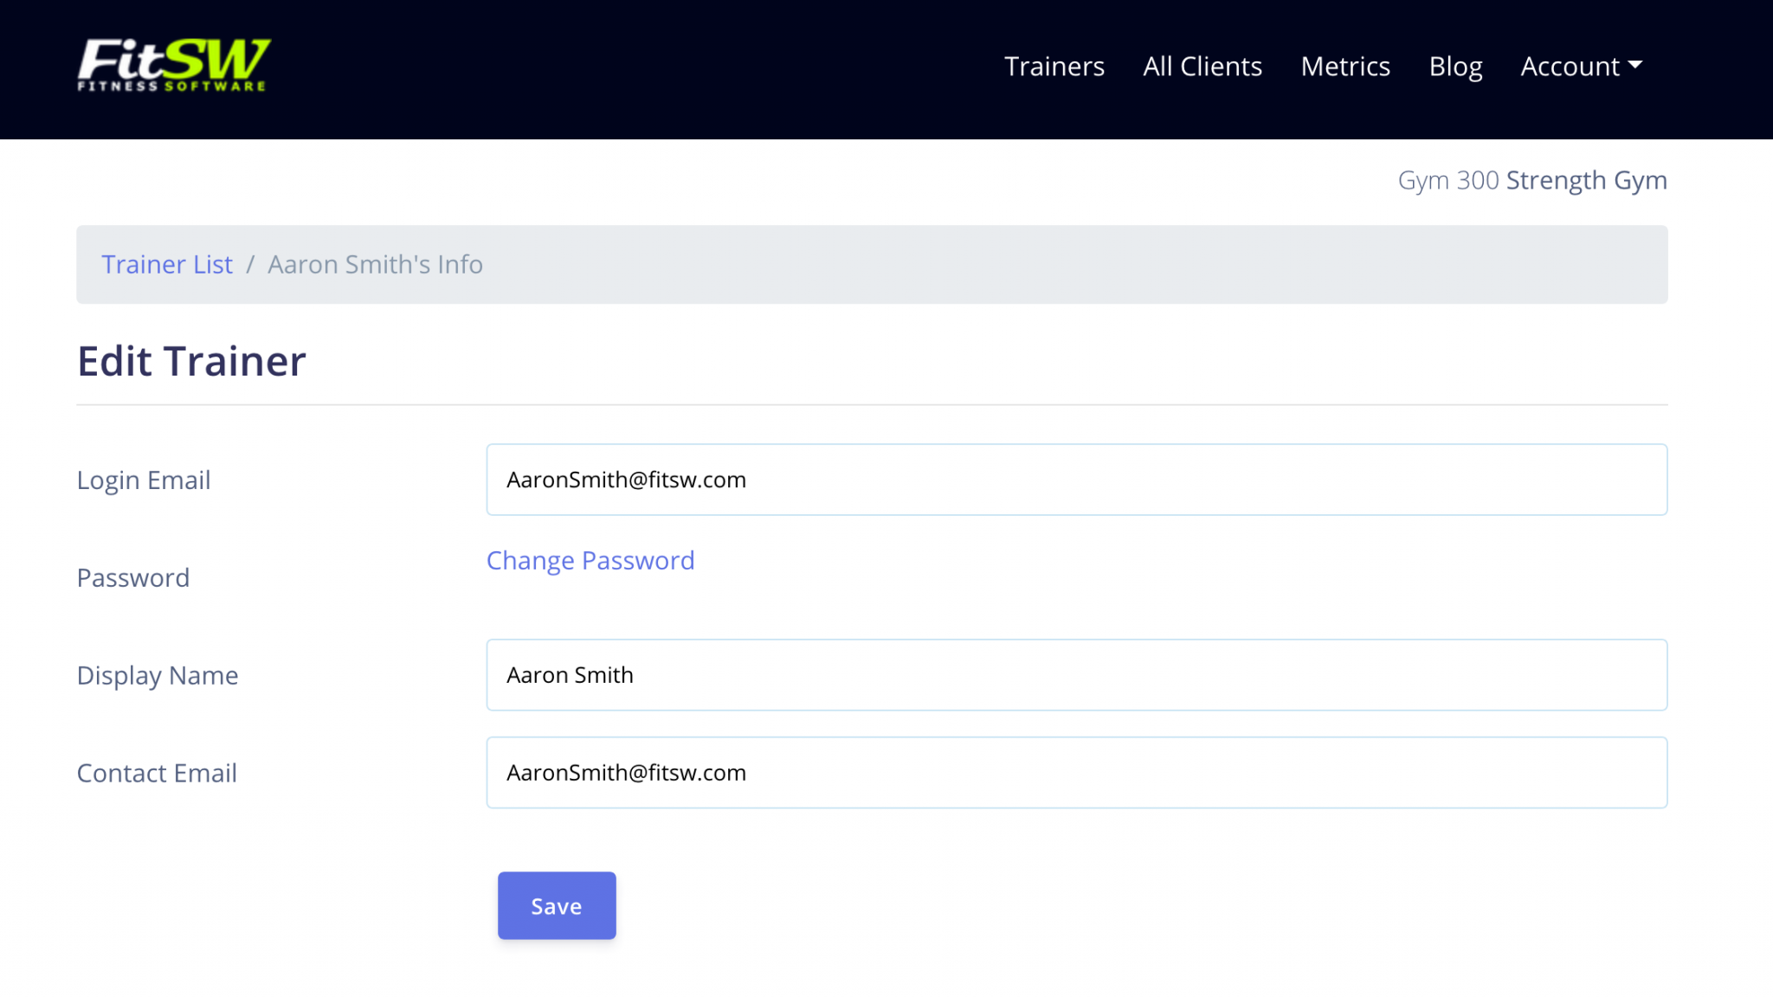The image size is (1773, 997).
Task: Click the Edit Trainer heading
Action: 190,360
